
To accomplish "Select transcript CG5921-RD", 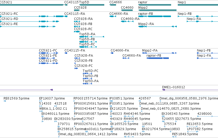I will coord(29,21).
